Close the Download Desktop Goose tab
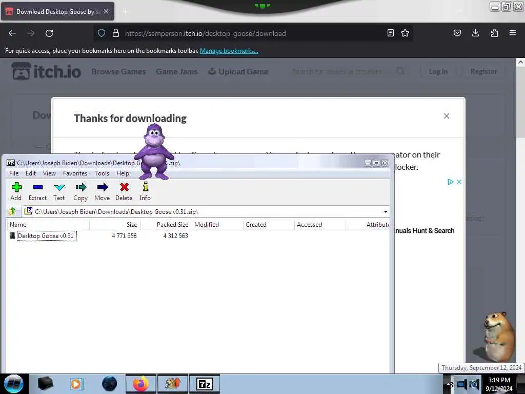The image size is (525, 394). click(x=106, y=11)
